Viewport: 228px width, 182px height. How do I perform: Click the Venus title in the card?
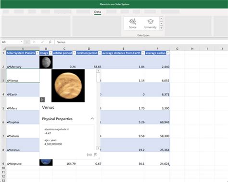[x=48, y=107]
